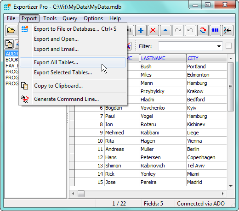Click the cell 'Przybylsky'

click(x=163, y=91)
